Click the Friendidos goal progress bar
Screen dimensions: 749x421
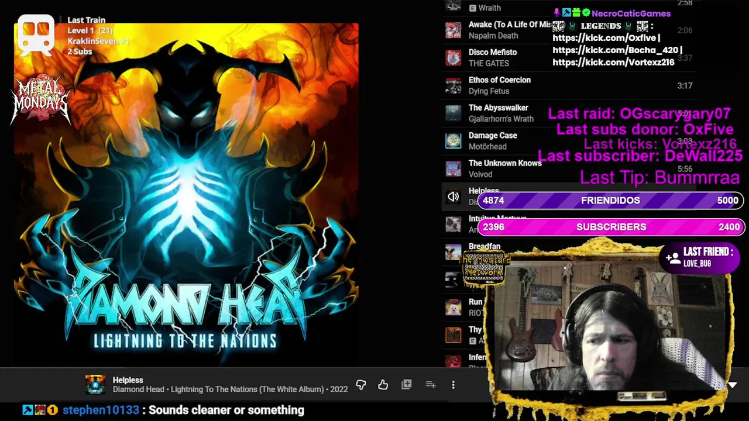(x=610, y=201)
